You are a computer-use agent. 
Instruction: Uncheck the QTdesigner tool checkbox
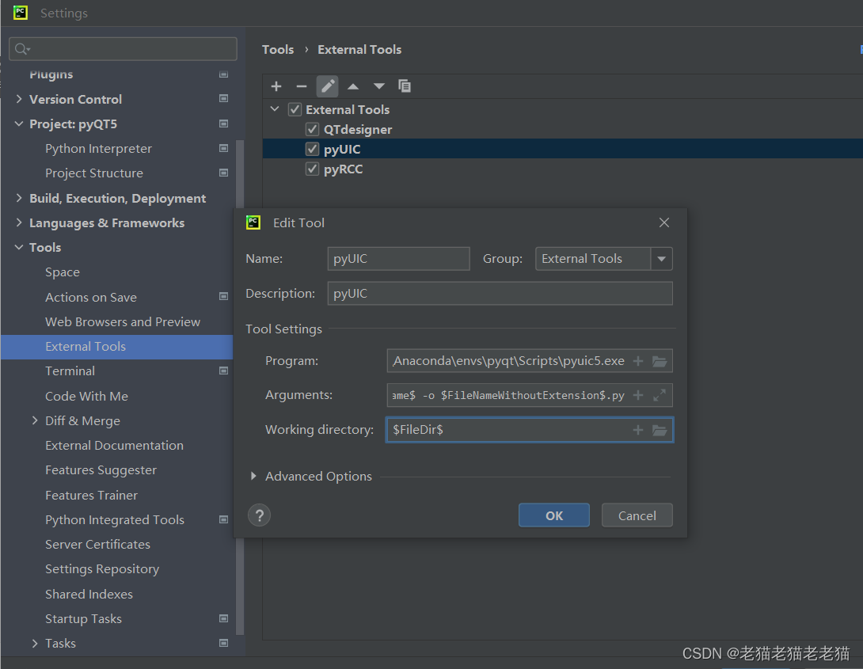[312, 129]
